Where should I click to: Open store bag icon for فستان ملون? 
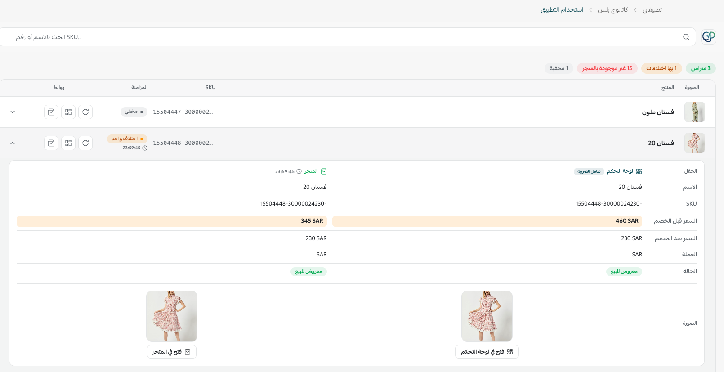(51, 112)
